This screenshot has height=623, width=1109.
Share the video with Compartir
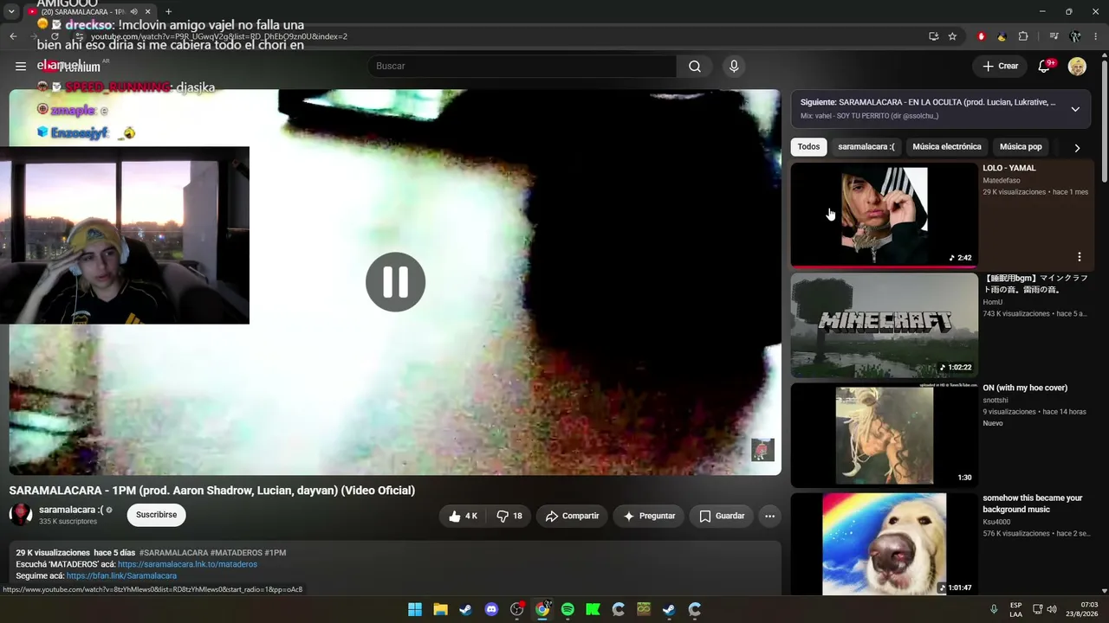click(572, 516)
